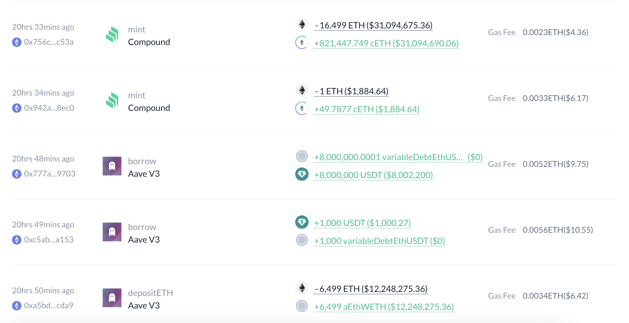The height and width of the screenshot is (323, 629).
Task: Open transaction hash 0x756c...c53a
Action: click(x=49, y=42)
